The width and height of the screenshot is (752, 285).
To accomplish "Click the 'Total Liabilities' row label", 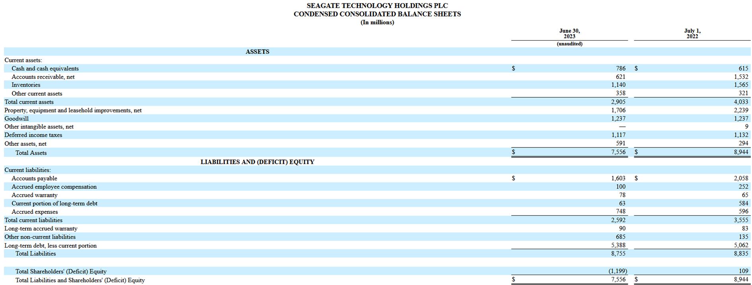I will click(x=35, y=253).
